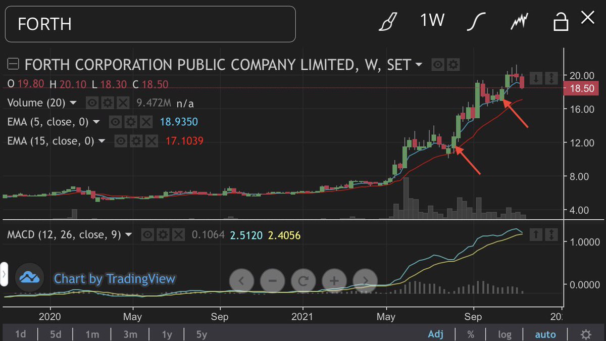
Task: Select the 1y time range
Action: click(x=167, y=334)
